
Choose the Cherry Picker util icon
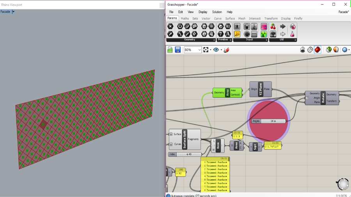[273, 27]
